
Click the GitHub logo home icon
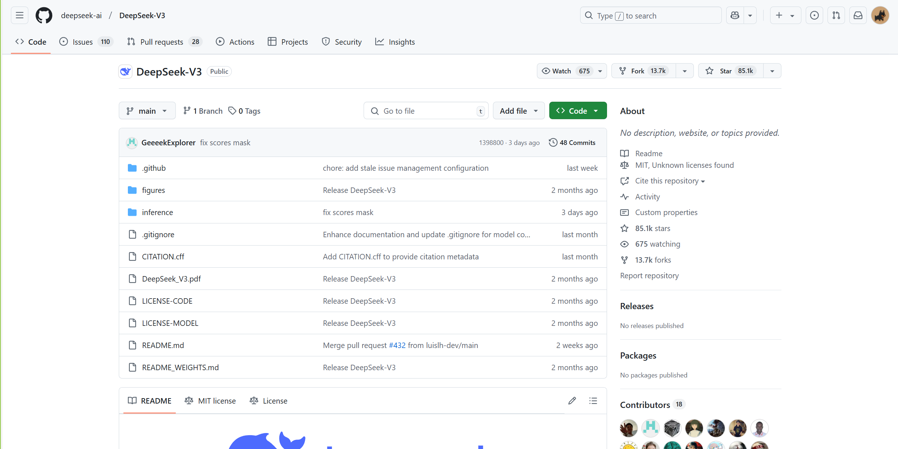[44, 16]
